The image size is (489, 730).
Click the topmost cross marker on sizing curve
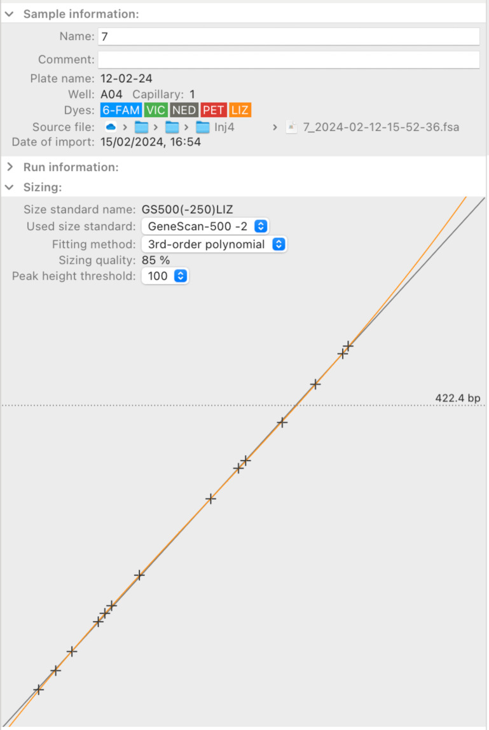pyautogui.click(x=348, y=346)
